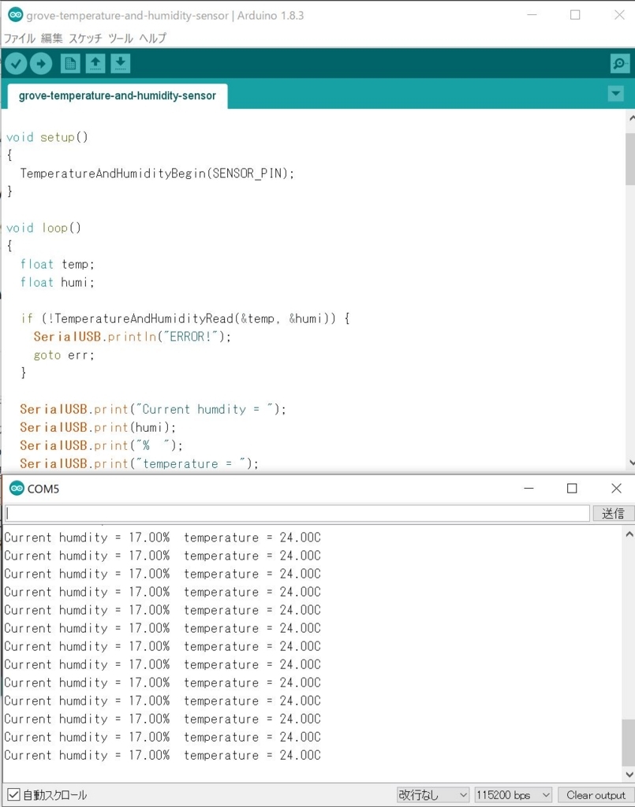
Task: Maximize the COM5 serial monitor window
Action: [x=572, y=488]
